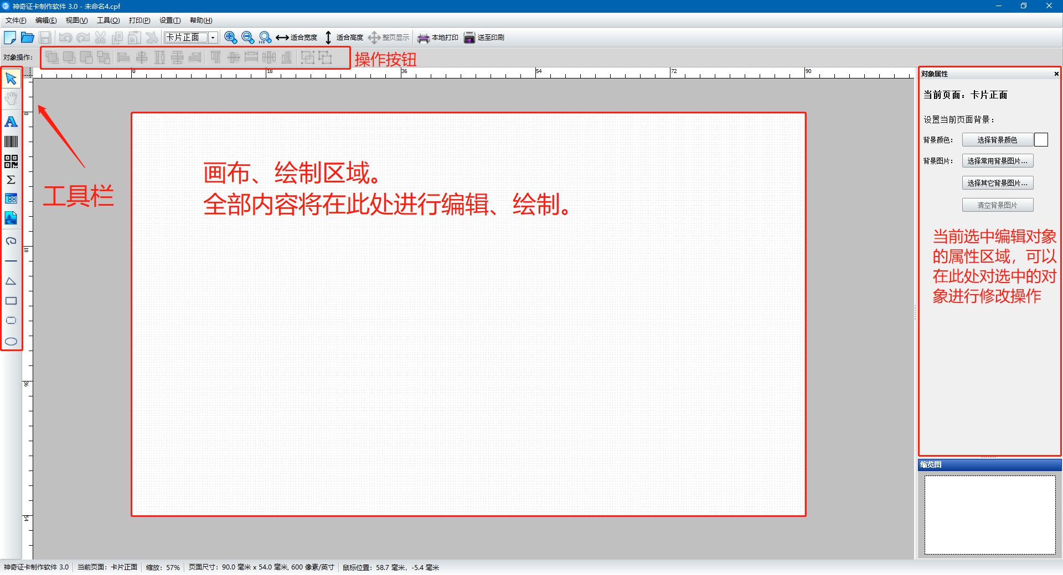Viewport: 1063px width, 575px height.
Task: Click the 清空背景图片 button
Action: coord(997,205)
